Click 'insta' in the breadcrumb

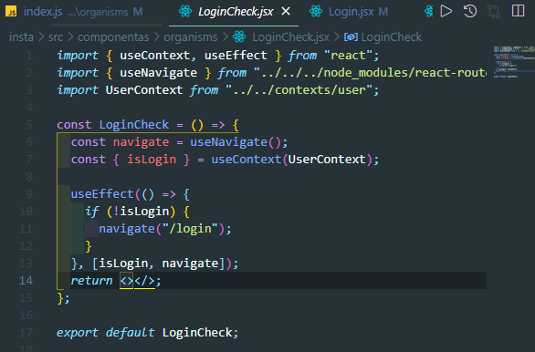[x=21, y=36]
